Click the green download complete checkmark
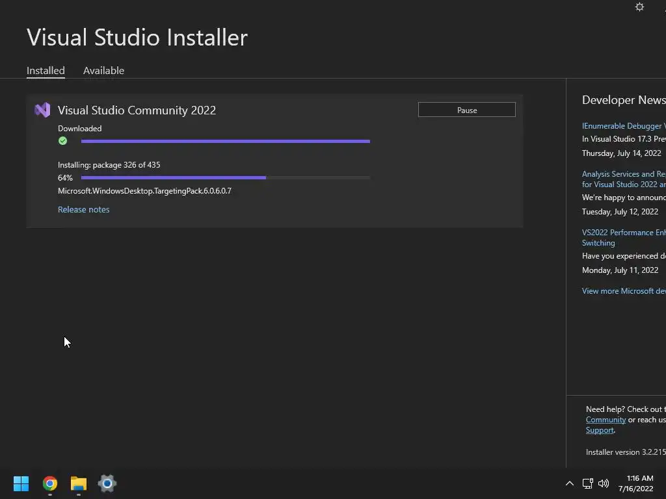 (x=63, y=141)
